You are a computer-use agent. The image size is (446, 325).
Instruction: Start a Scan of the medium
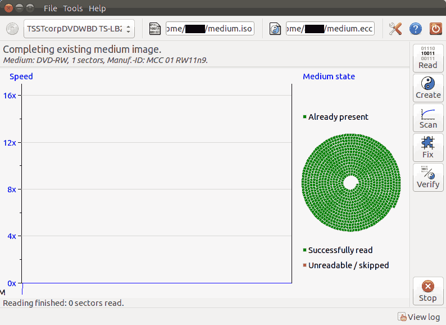click(427, 118)
